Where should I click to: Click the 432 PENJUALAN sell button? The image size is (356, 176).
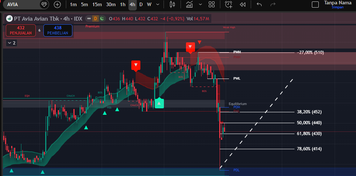coord(21,30)
